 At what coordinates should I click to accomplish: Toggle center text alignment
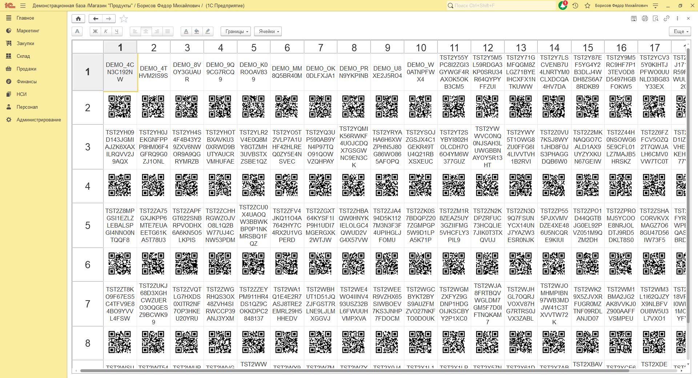146,31
